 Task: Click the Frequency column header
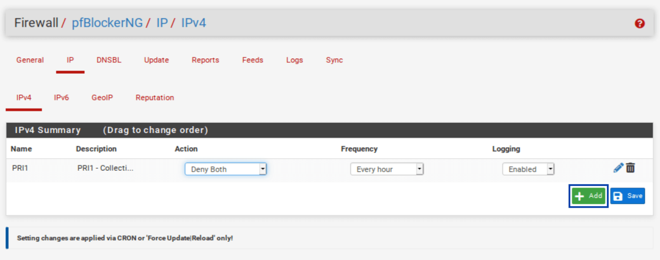359,149
